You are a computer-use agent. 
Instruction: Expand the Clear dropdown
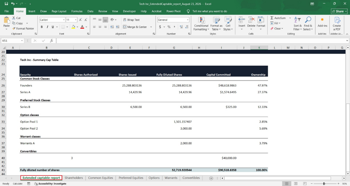coord(282,29)
